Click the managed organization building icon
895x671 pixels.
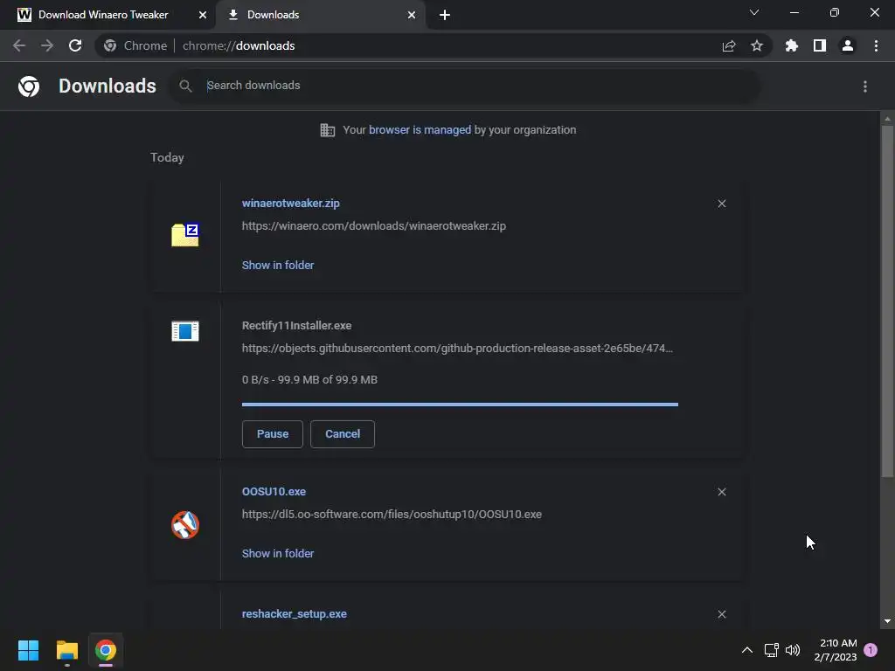pyautogui.click(x=328, y=130)
